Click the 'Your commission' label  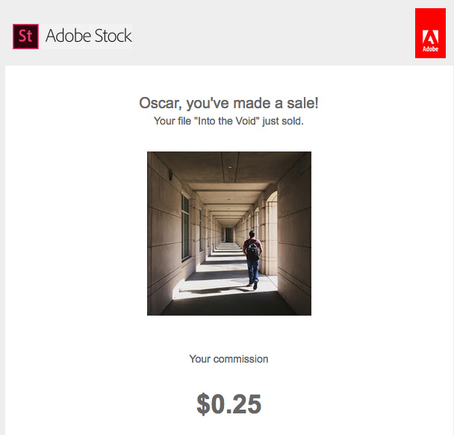tap(228, 359)
